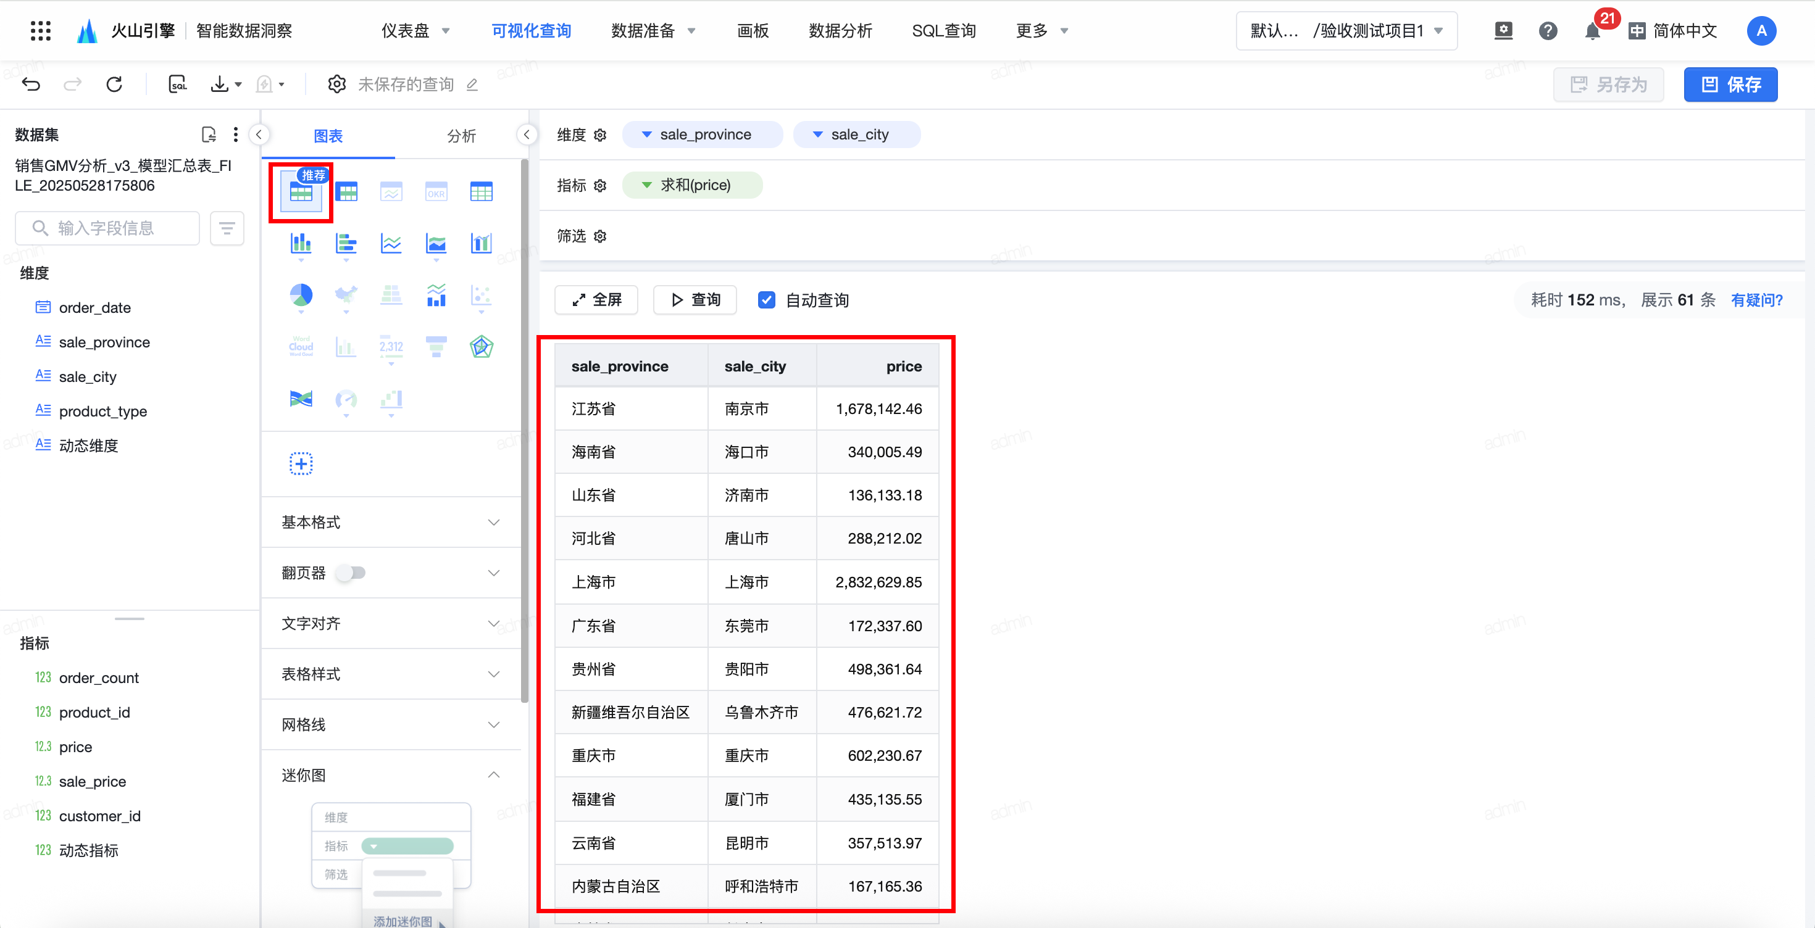Edit query name with pencil icon
The height and width of the screenshot is (928, 1815).
point(472,85)
